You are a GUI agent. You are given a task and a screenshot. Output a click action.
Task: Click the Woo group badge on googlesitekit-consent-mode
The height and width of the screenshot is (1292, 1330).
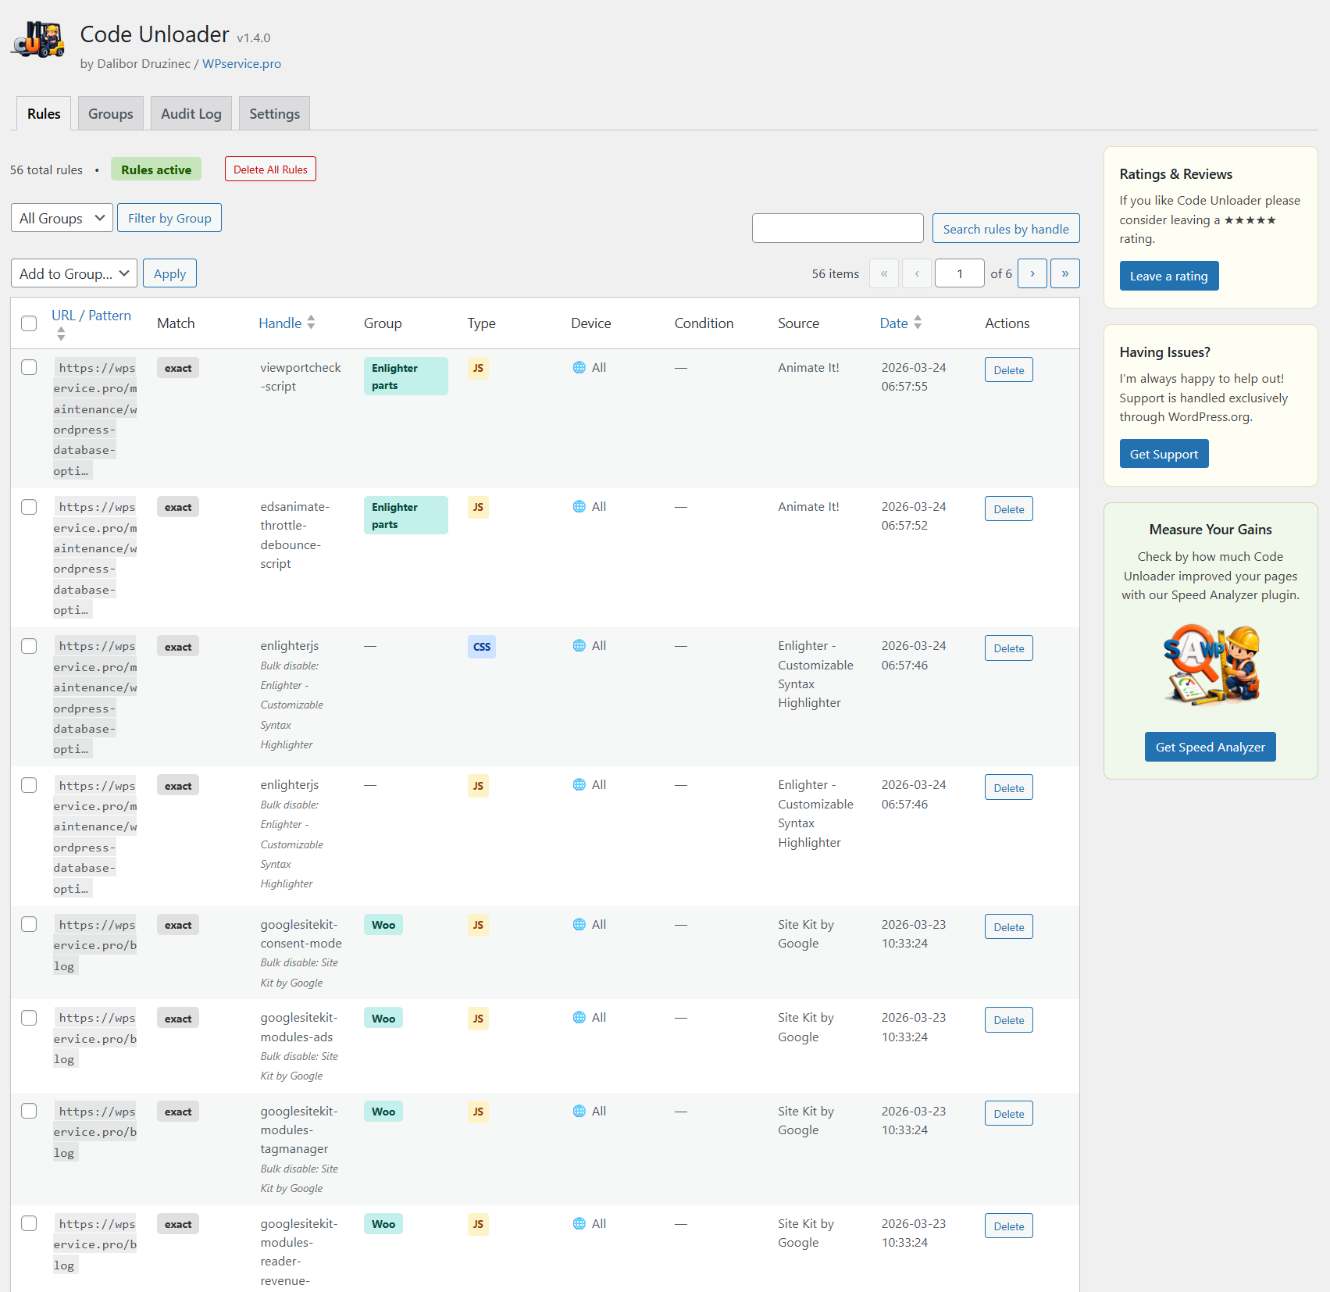tap(383, 924)
